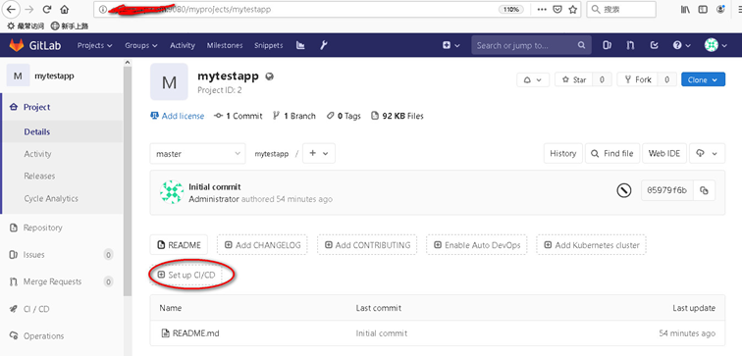
Task: Select Activity under Project in the sidebar
Action: coord(38,154)
